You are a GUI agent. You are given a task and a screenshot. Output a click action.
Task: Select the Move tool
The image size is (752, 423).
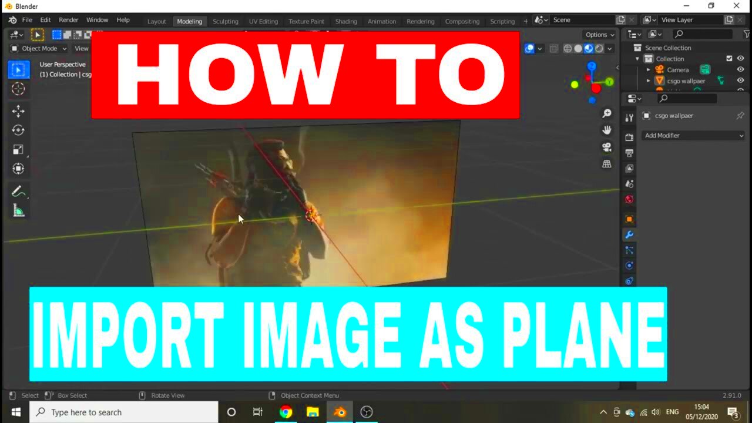[18, 111]
